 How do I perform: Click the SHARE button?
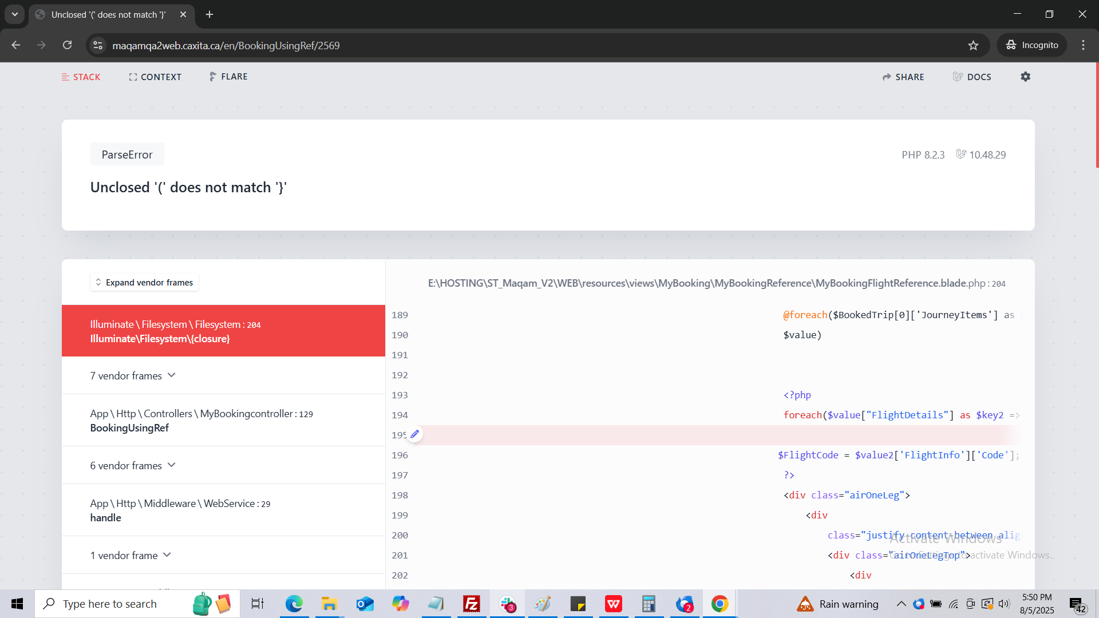903,77
